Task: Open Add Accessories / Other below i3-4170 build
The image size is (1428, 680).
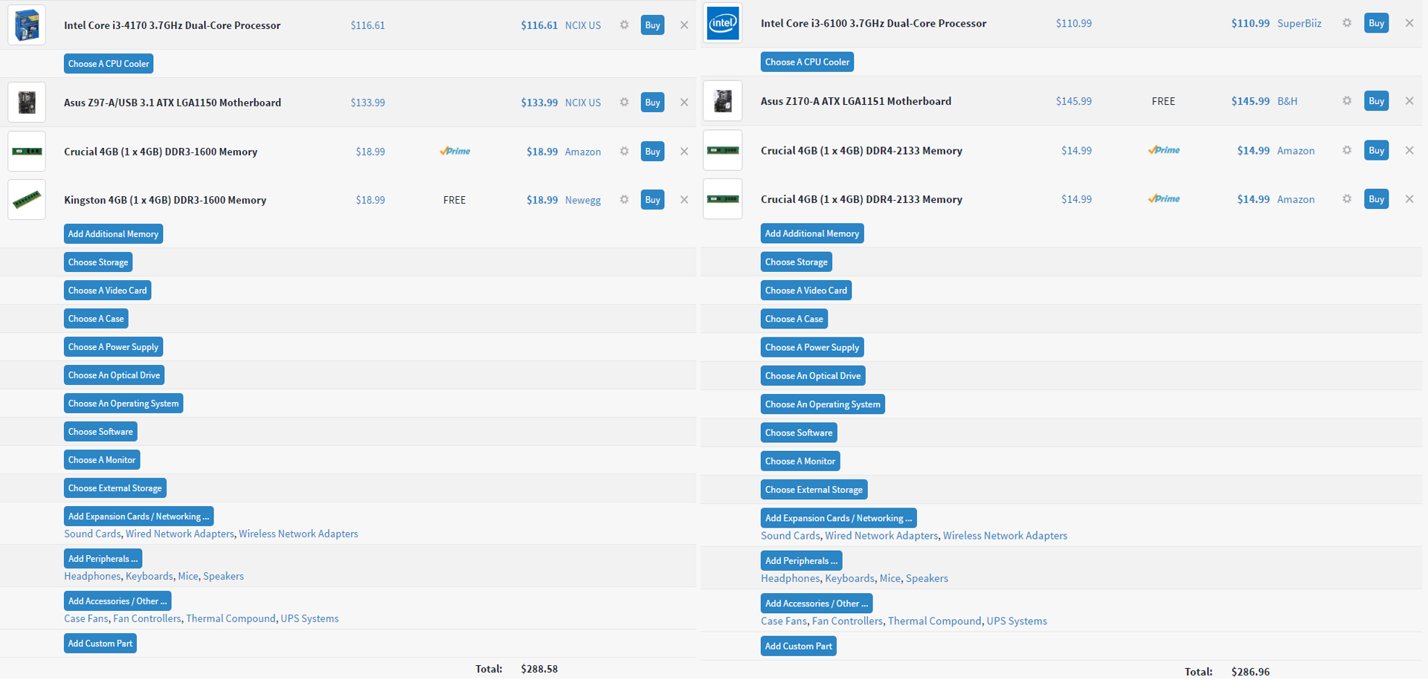Action: [x=118, y=601]
